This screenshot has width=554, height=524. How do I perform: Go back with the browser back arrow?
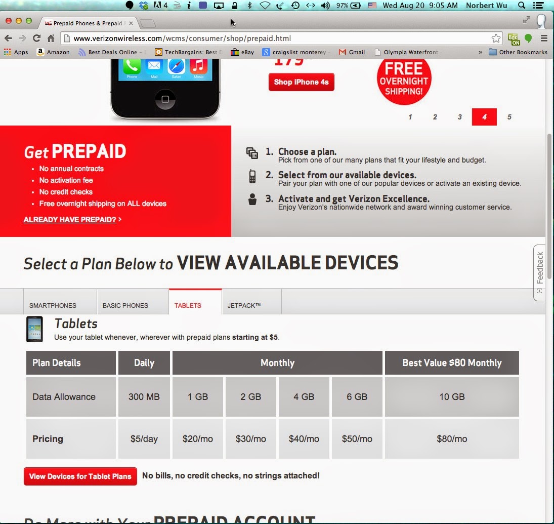(9, 38)
